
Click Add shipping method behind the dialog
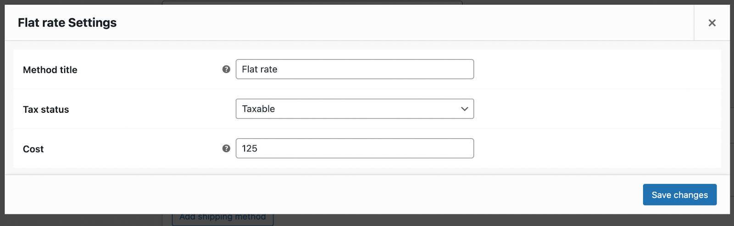pyautogui.click(x=222, y=217)
